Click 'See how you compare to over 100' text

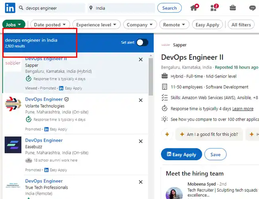[214, 119]
